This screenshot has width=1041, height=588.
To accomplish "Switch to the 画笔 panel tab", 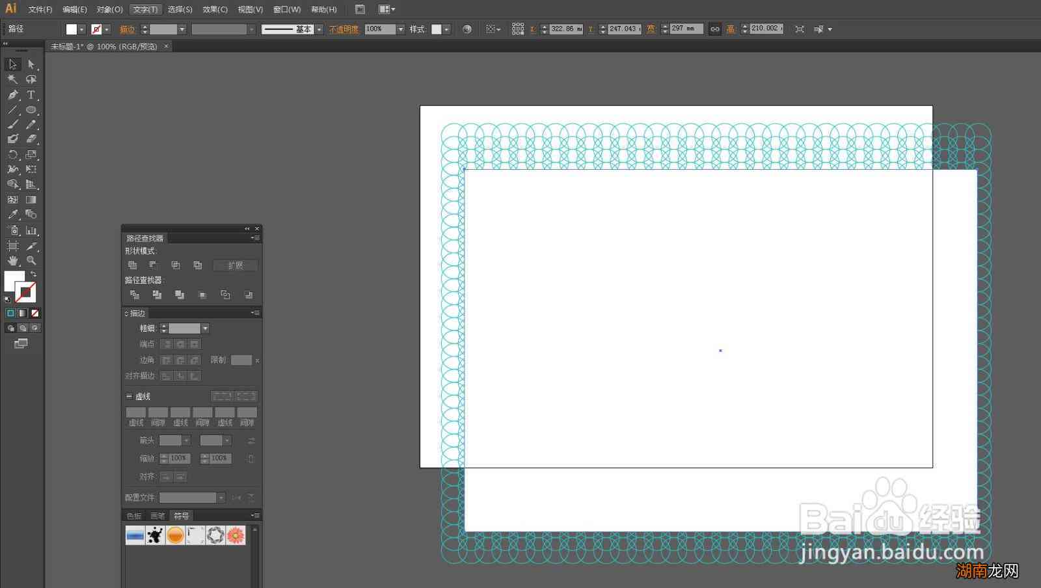I will click(157, 516).
